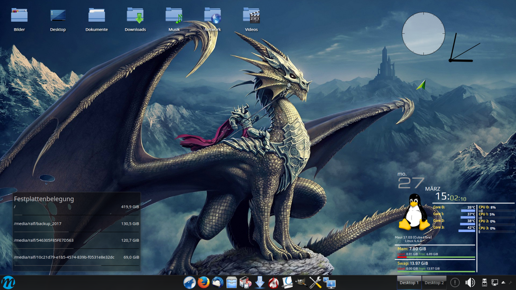Launch Thunderbird mail client
Viewport: 516px width, 290px height.
tap(218, 283)
